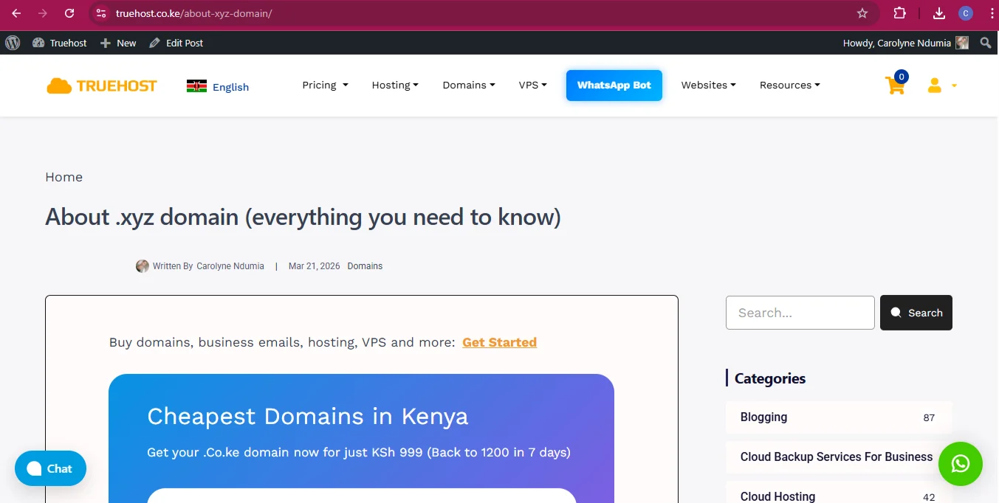Click the article title About .xyz domain
999x503 pixels.
[x=303, y=217]
